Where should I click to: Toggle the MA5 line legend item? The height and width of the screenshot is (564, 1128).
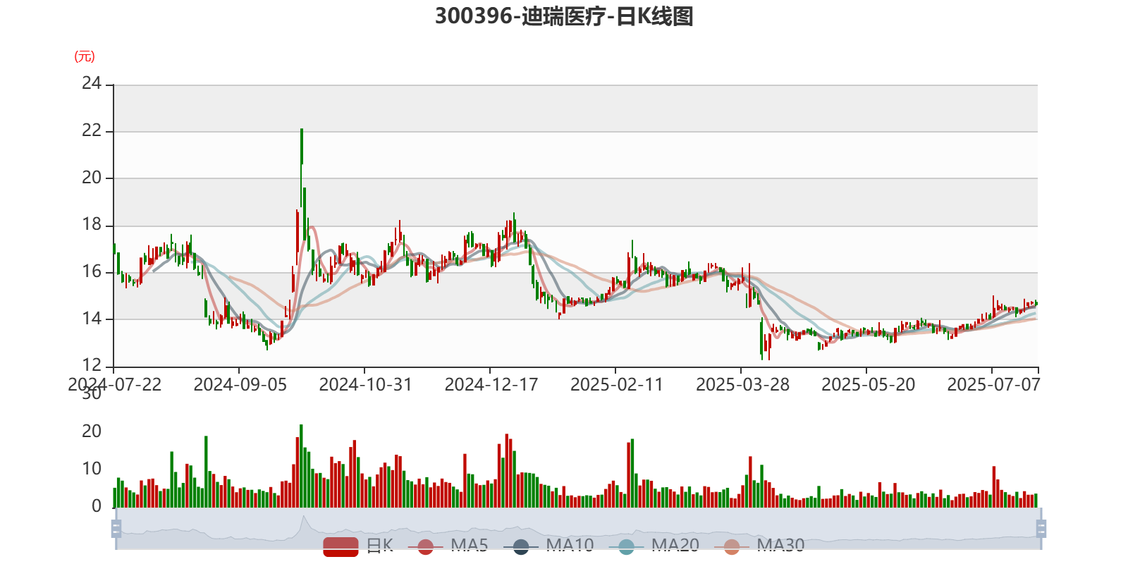[x=453, y=546]
